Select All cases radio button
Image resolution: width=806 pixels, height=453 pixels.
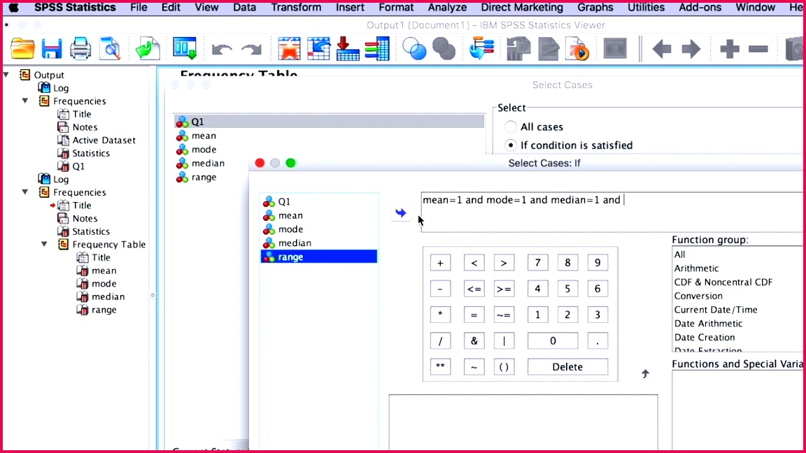point(511,127)
